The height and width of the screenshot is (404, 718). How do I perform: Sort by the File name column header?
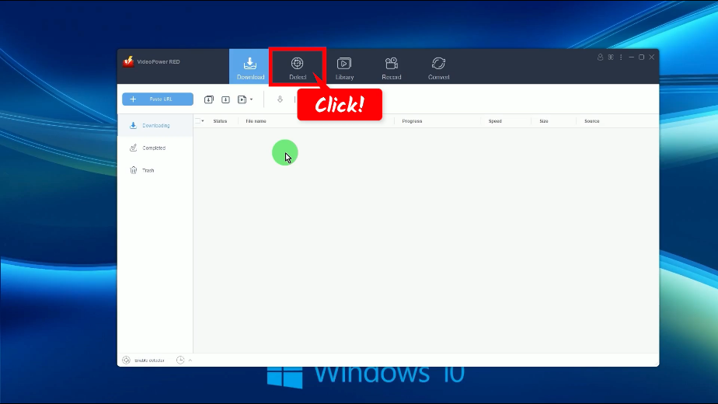(256, 121)
